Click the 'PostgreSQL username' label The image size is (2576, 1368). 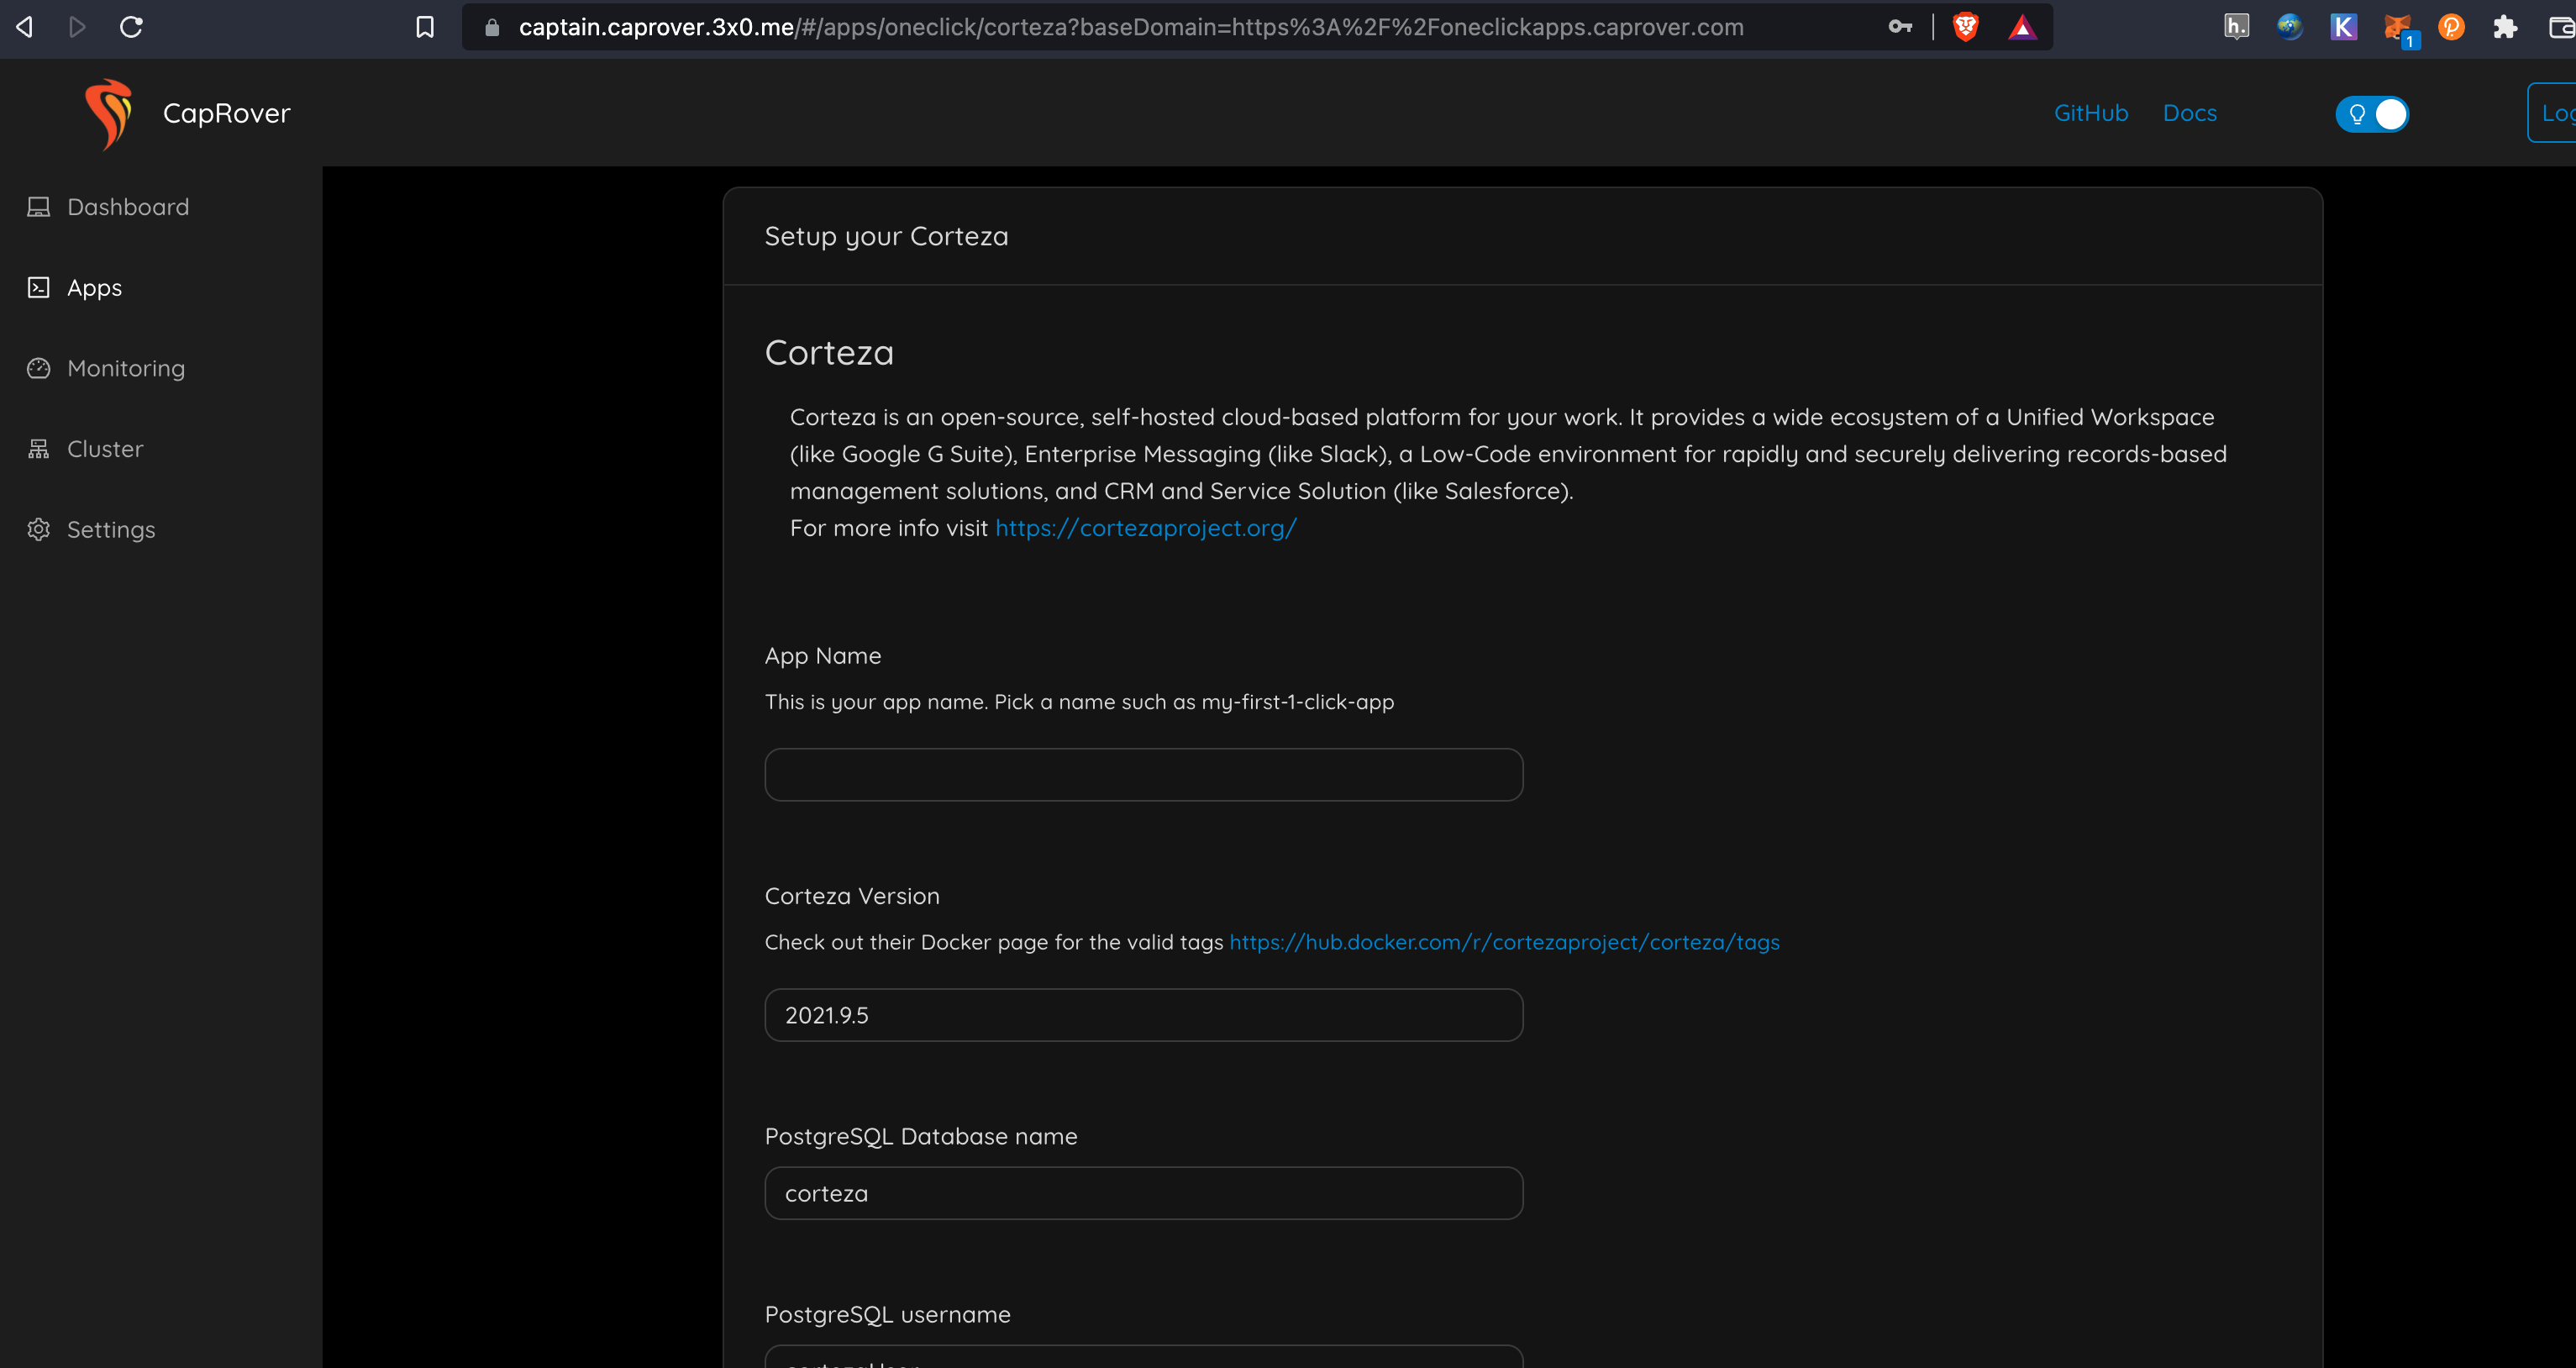888,1315
